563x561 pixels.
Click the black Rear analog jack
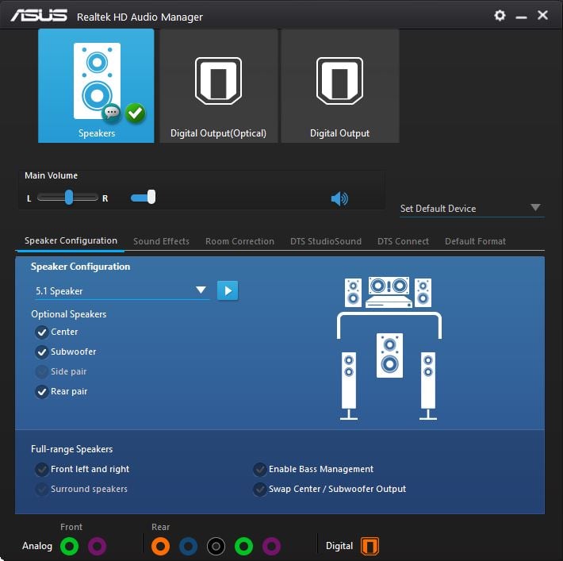click(x=216, y=546)
